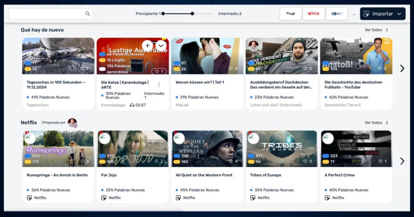Screen dimensions: 414x217
Task: Click the Intermedio 2 slider handle
Action: click(x=193, y=13)
